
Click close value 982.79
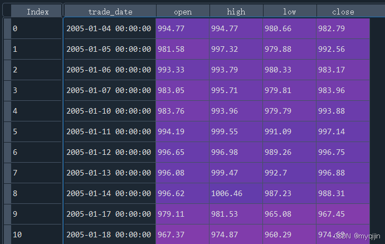click(343, 28)
